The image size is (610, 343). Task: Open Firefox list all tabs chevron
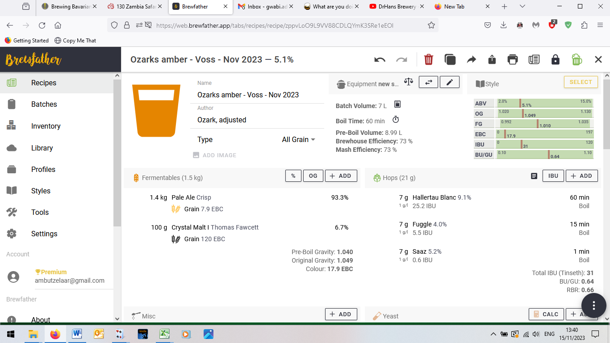coord(522,7)
